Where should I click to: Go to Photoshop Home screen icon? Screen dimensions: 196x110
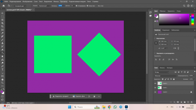point(3,6)
